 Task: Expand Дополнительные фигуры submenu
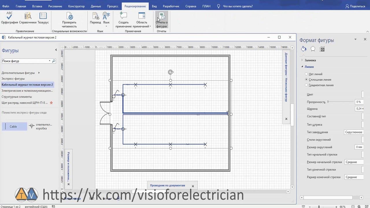coord(39,73)
